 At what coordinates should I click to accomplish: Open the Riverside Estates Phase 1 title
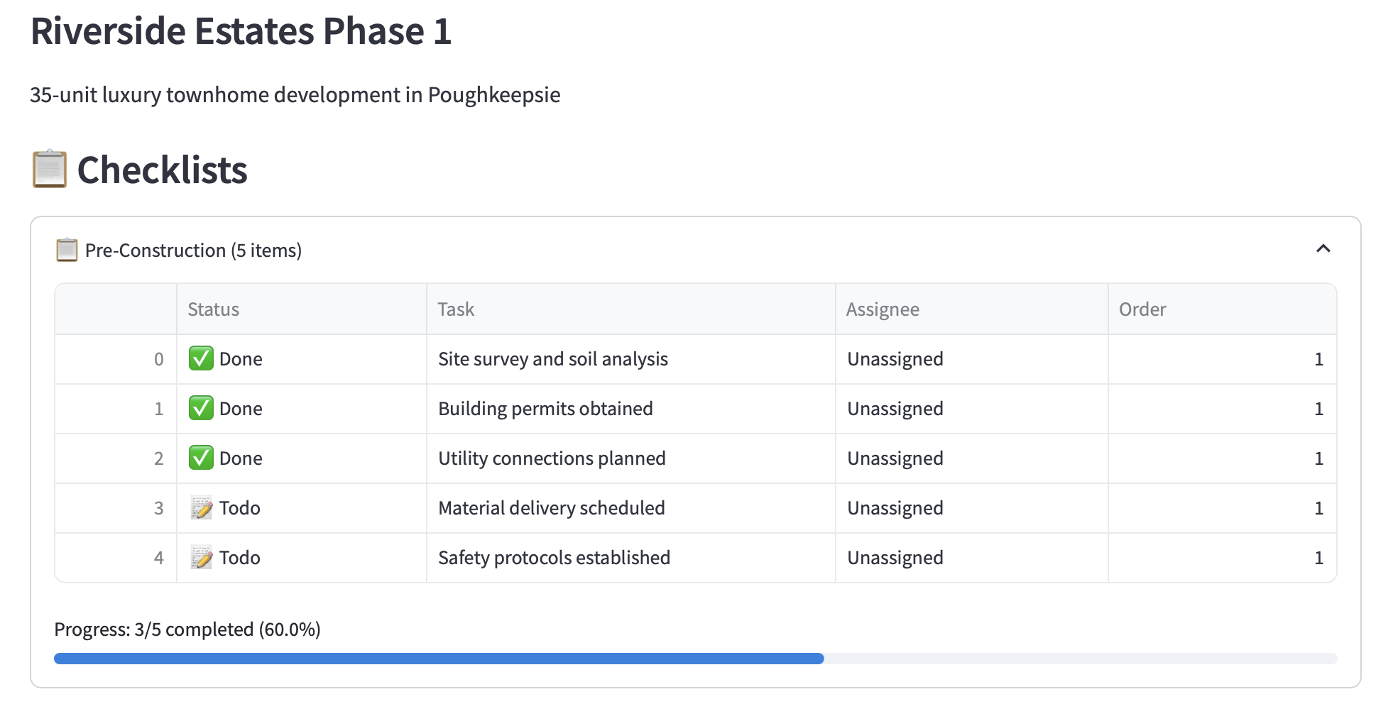[x=242, y=31]
